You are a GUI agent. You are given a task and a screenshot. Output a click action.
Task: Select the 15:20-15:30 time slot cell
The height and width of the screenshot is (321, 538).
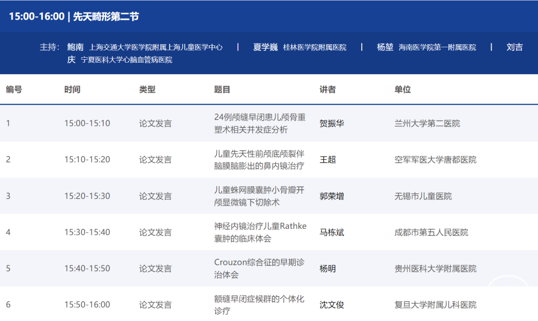87,196
